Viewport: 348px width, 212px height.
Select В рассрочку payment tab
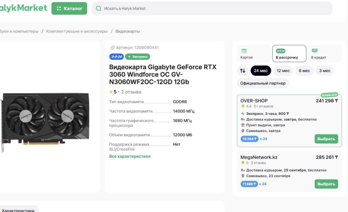[x=289, y=54]
